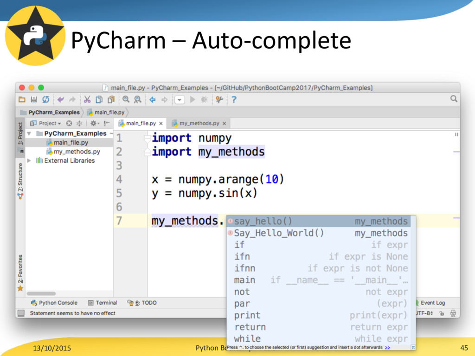This screenshot has height=356, width=475.
Task: Choose the 'ifn' template suggestion
Action: click(x=318, y=256)
